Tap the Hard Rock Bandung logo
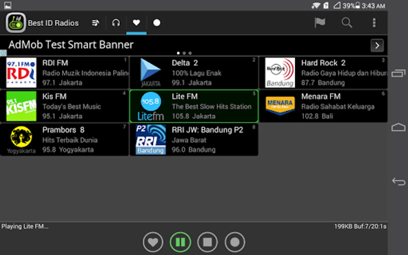The image size is (408, 255). click(x=280, y=73)
